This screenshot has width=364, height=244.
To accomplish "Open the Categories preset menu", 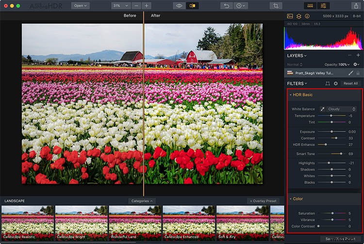I will [x=142, y=201].
